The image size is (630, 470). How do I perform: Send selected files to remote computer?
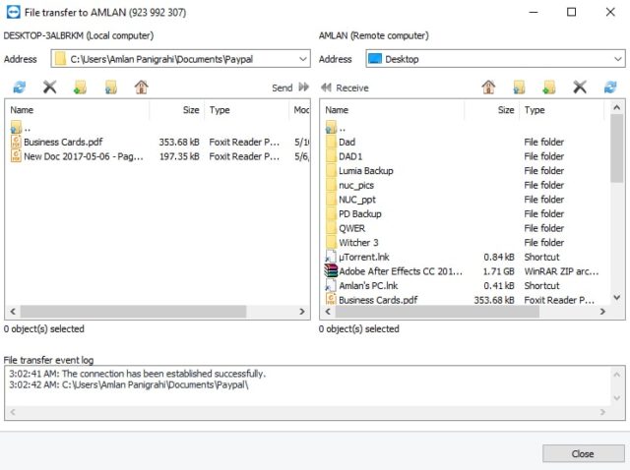(290, 88)
